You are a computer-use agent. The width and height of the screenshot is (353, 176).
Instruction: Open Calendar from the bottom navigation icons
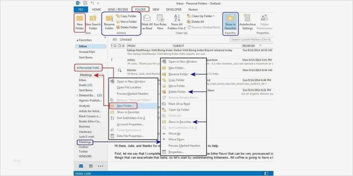tap(91, 166)
